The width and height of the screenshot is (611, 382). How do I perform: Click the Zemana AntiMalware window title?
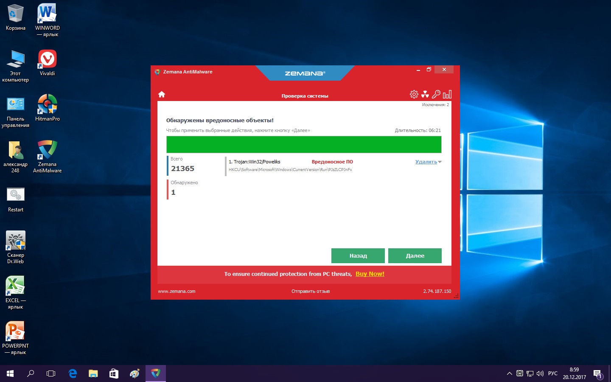point(188,72)
